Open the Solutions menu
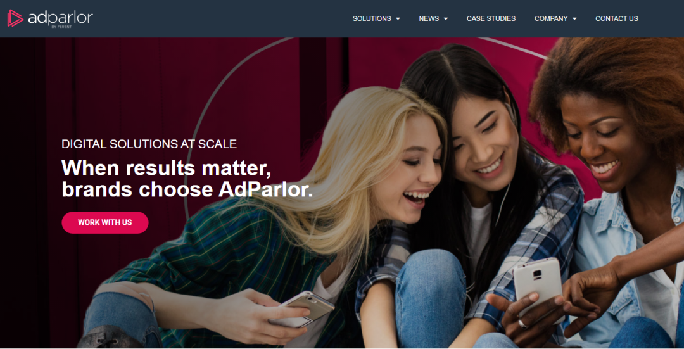The image size is (684, 349). 372,18
